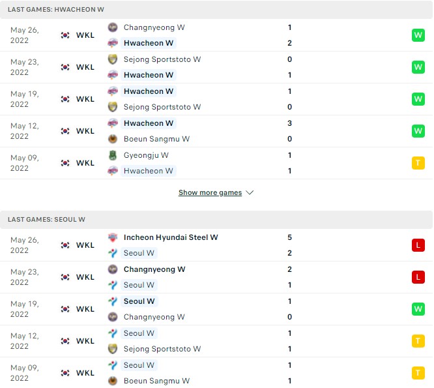The width and height of the screenshot is (434, 388).
Task: Click Sejong Sportstoto W crest in May 23 match
Action: (113, 59)
